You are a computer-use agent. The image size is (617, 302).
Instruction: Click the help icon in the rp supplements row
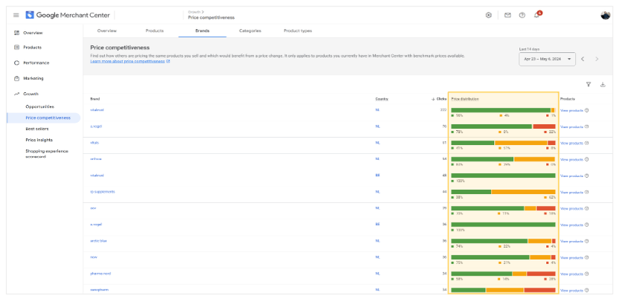(x=586, y=192)
